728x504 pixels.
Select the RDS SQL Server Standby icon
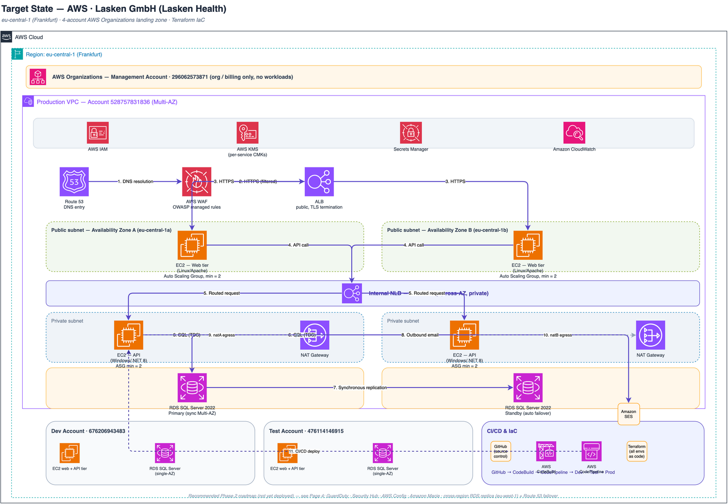(528, 388)
